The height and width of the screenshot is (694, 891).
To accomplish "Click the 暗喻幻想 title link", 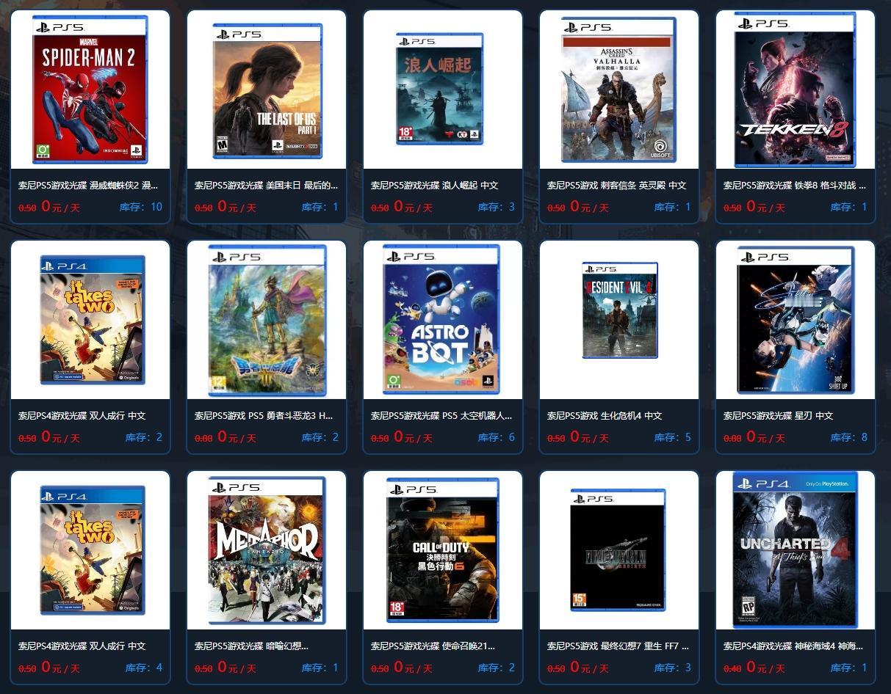I will point(252,646).
